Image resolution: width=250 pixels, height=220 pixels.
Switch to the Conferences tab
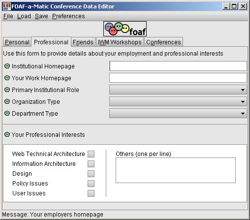click(163, 42)
